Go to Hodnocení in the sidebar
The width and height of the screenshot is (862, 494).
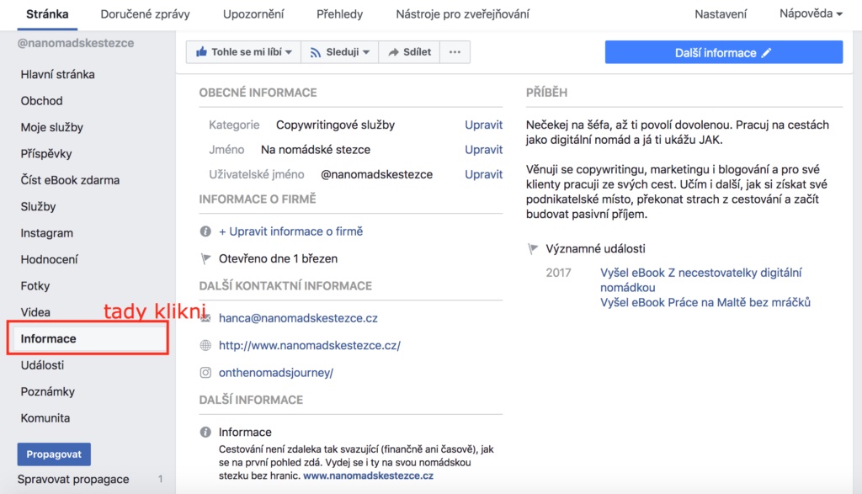click(x=49, y=260)
